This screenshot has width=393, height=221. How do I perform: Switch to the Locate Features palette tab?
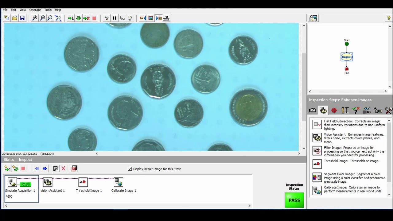334,110
